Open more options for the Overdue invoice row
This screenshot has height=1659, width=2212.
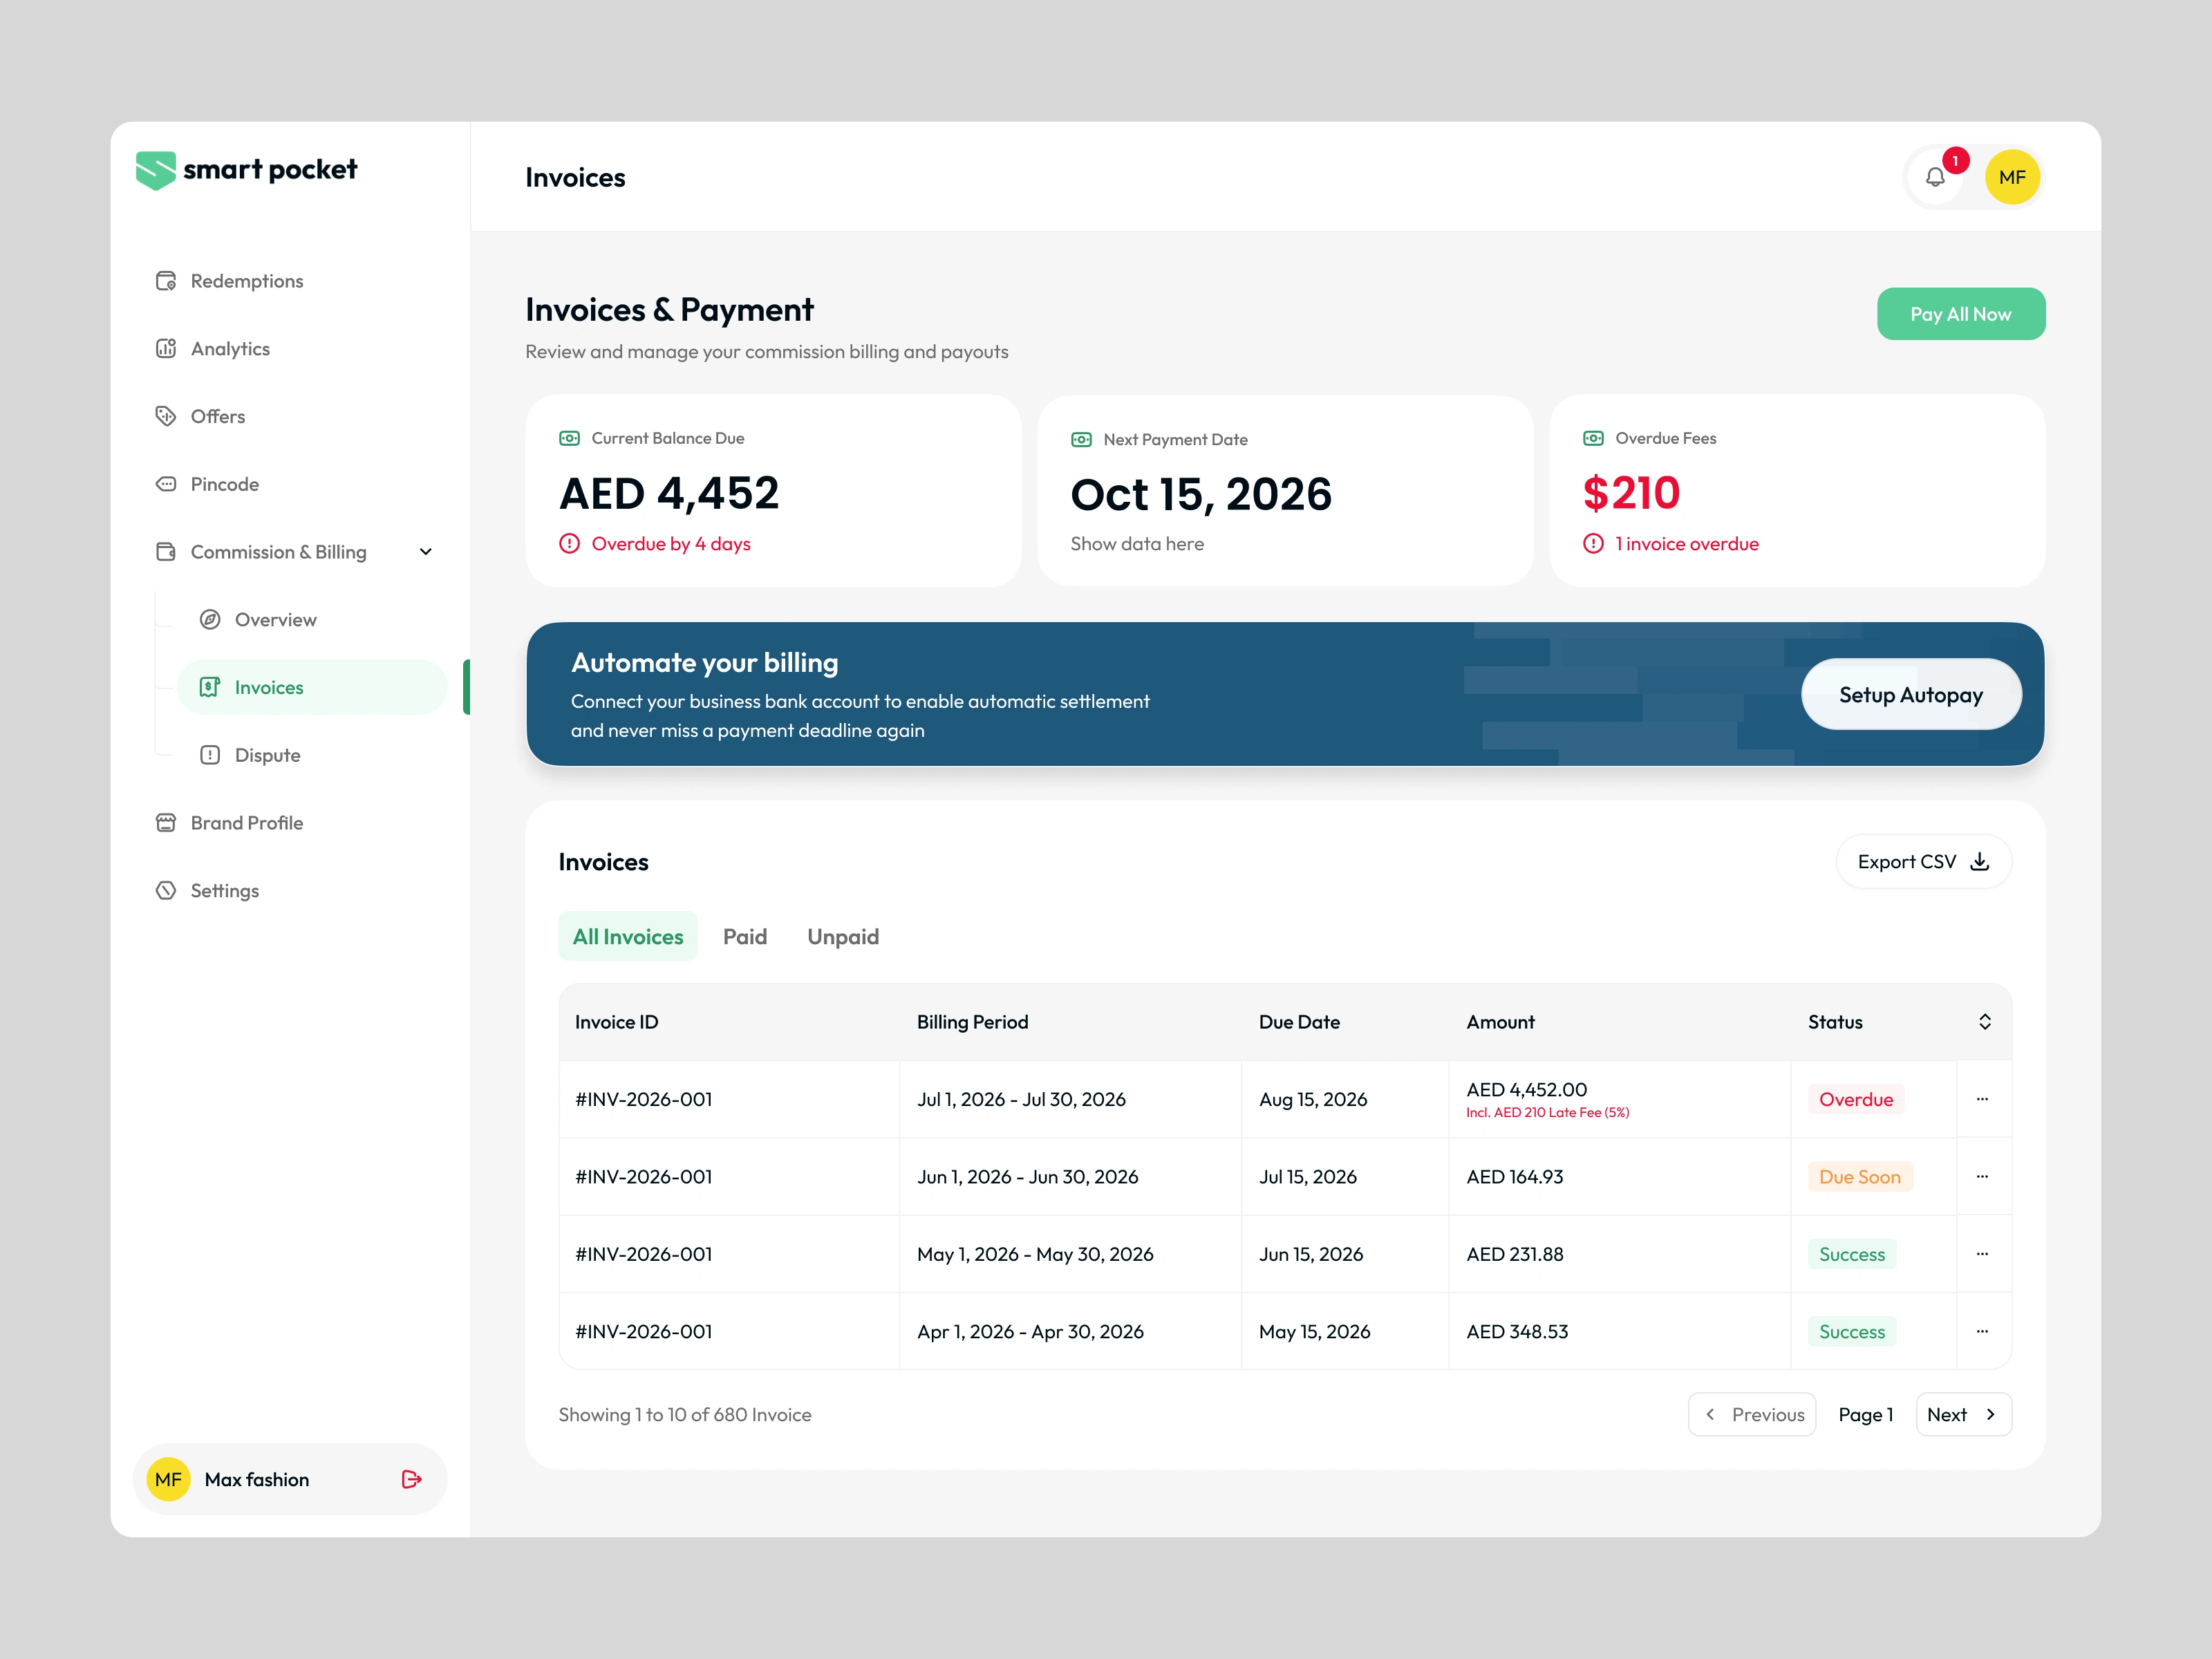click(1982, 1099)
